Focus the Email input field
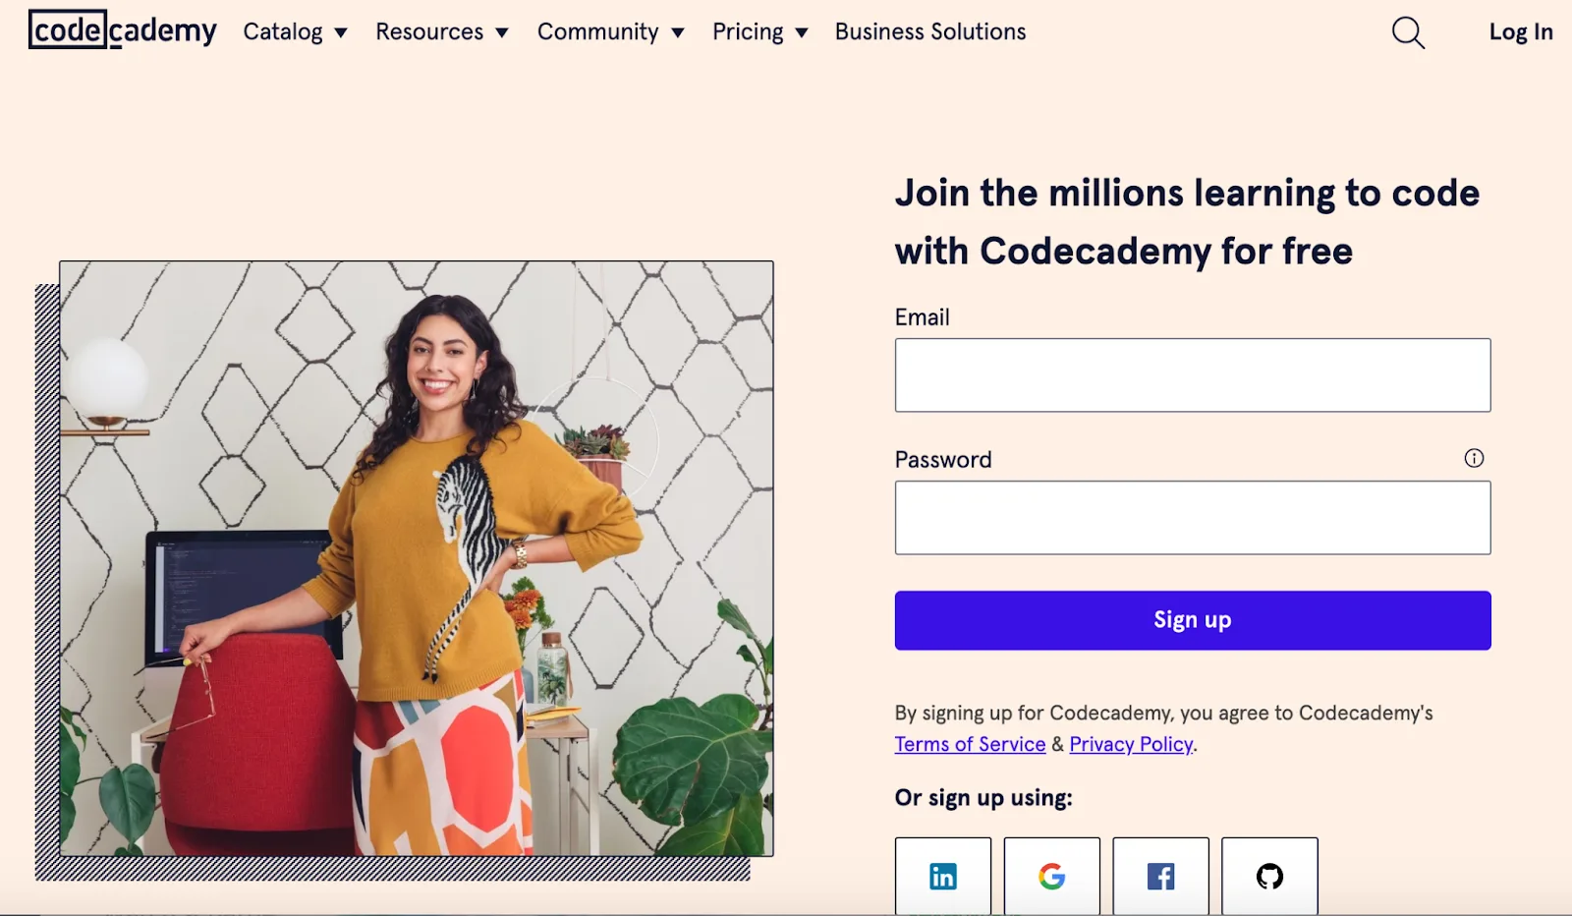The image size is (1572, 916). click(x=1192, y=375)
